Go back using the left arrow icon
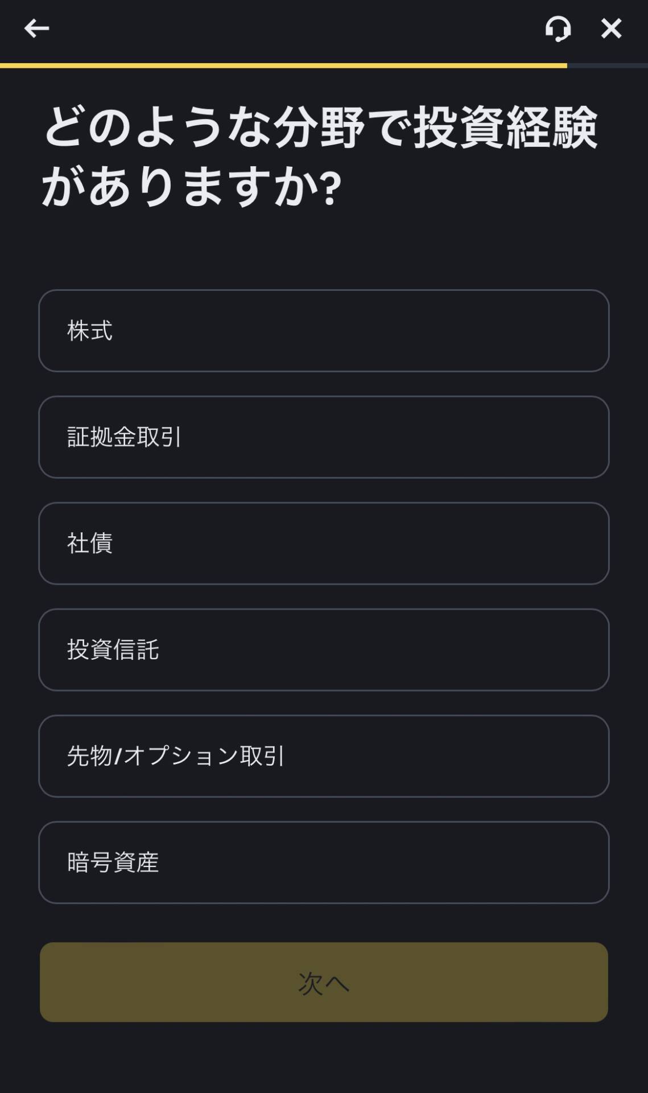This screenshot has width=648, height=1093. click(36, 28)
